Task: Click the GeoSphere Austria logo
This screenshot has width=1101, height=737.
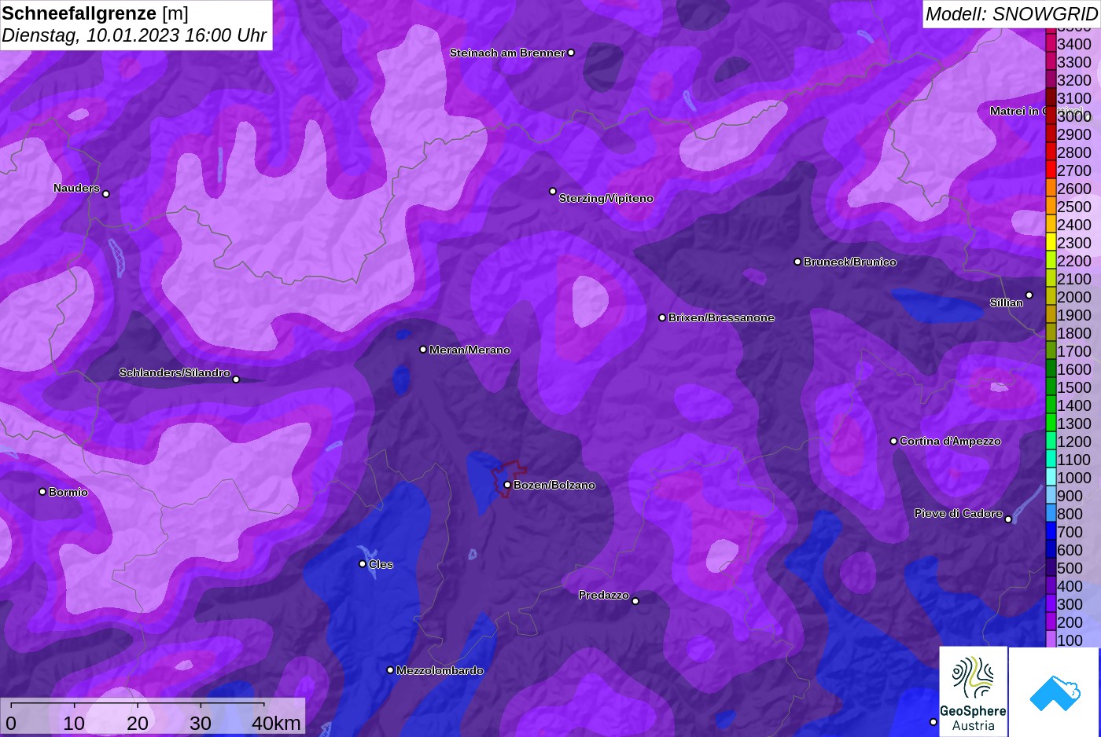Action: coord(973,691)
